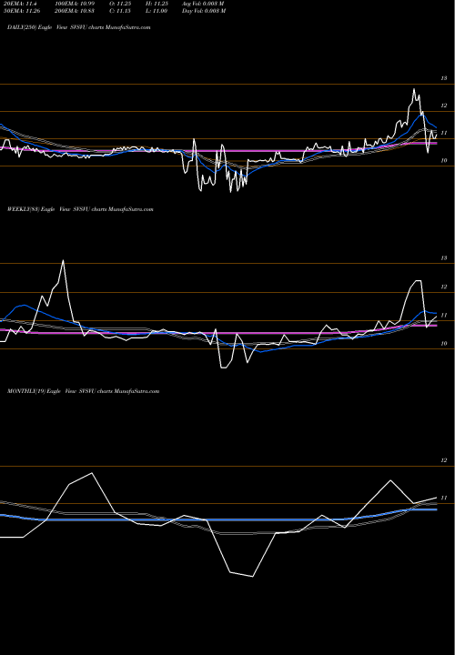The image size is (455, 655).
Task: Click the 50EMA: 11.26 value
Action: click(21, 11)
